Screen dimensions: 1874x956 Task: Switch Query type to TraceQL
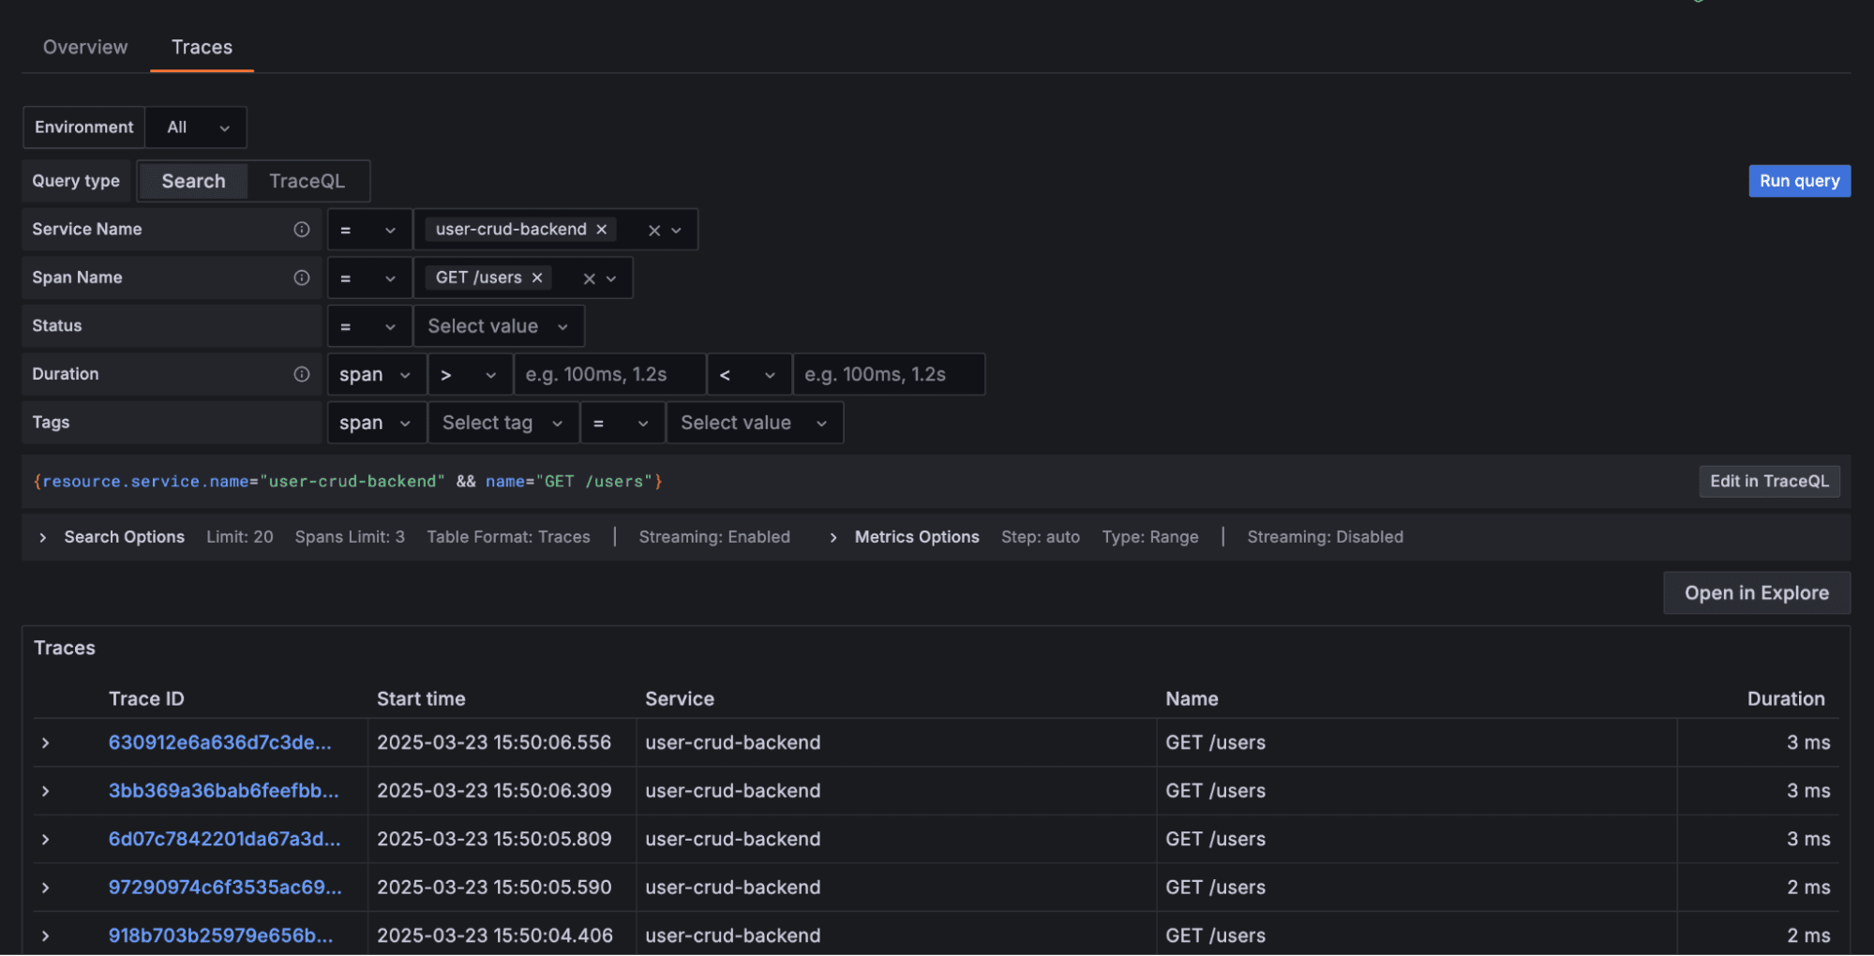[x=307, y=180]
